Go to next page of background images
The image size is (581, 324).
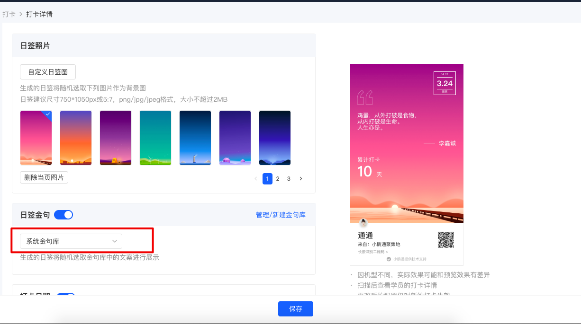(300, 179)
